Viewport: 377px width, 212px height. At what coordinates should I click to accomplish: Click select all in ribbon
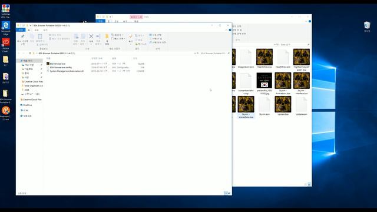pos(156,35)
